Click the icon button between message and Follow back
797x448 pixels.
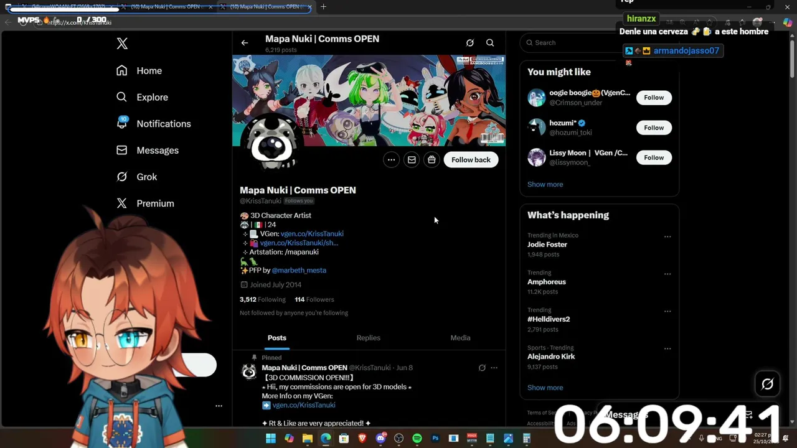[x=432, y=160]
